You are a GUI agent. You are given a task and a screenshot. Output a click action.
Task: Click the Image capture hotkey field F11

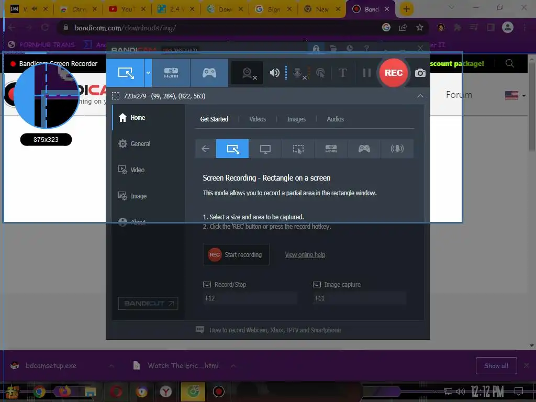[x=360, y=298]
